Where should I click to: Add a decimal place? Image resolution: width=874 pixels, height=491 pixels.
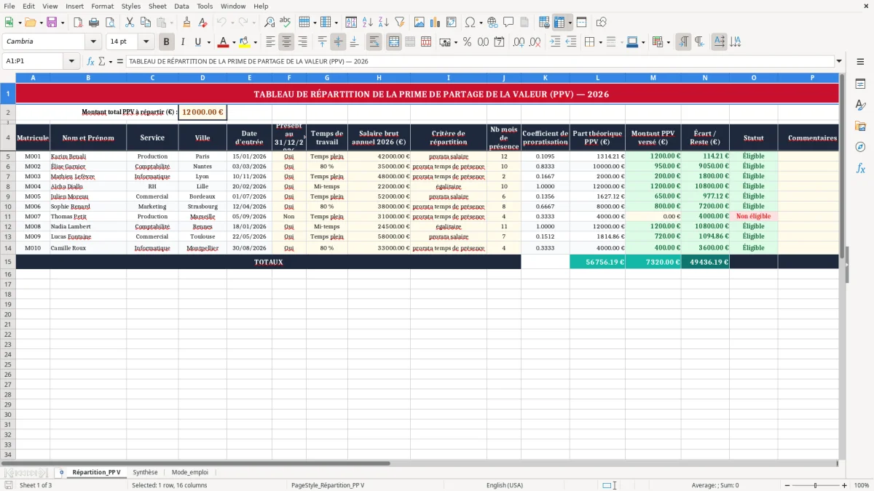point(519,42)
